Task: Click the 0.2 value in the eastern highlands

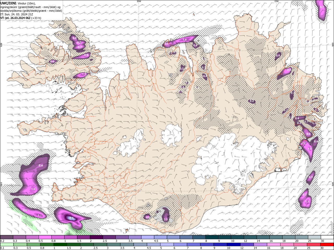Action: [252, 101]
